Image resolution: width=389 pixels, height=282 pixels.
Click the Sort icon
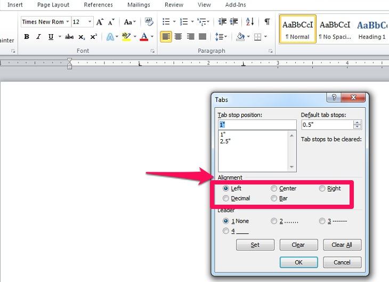[250, 22]
